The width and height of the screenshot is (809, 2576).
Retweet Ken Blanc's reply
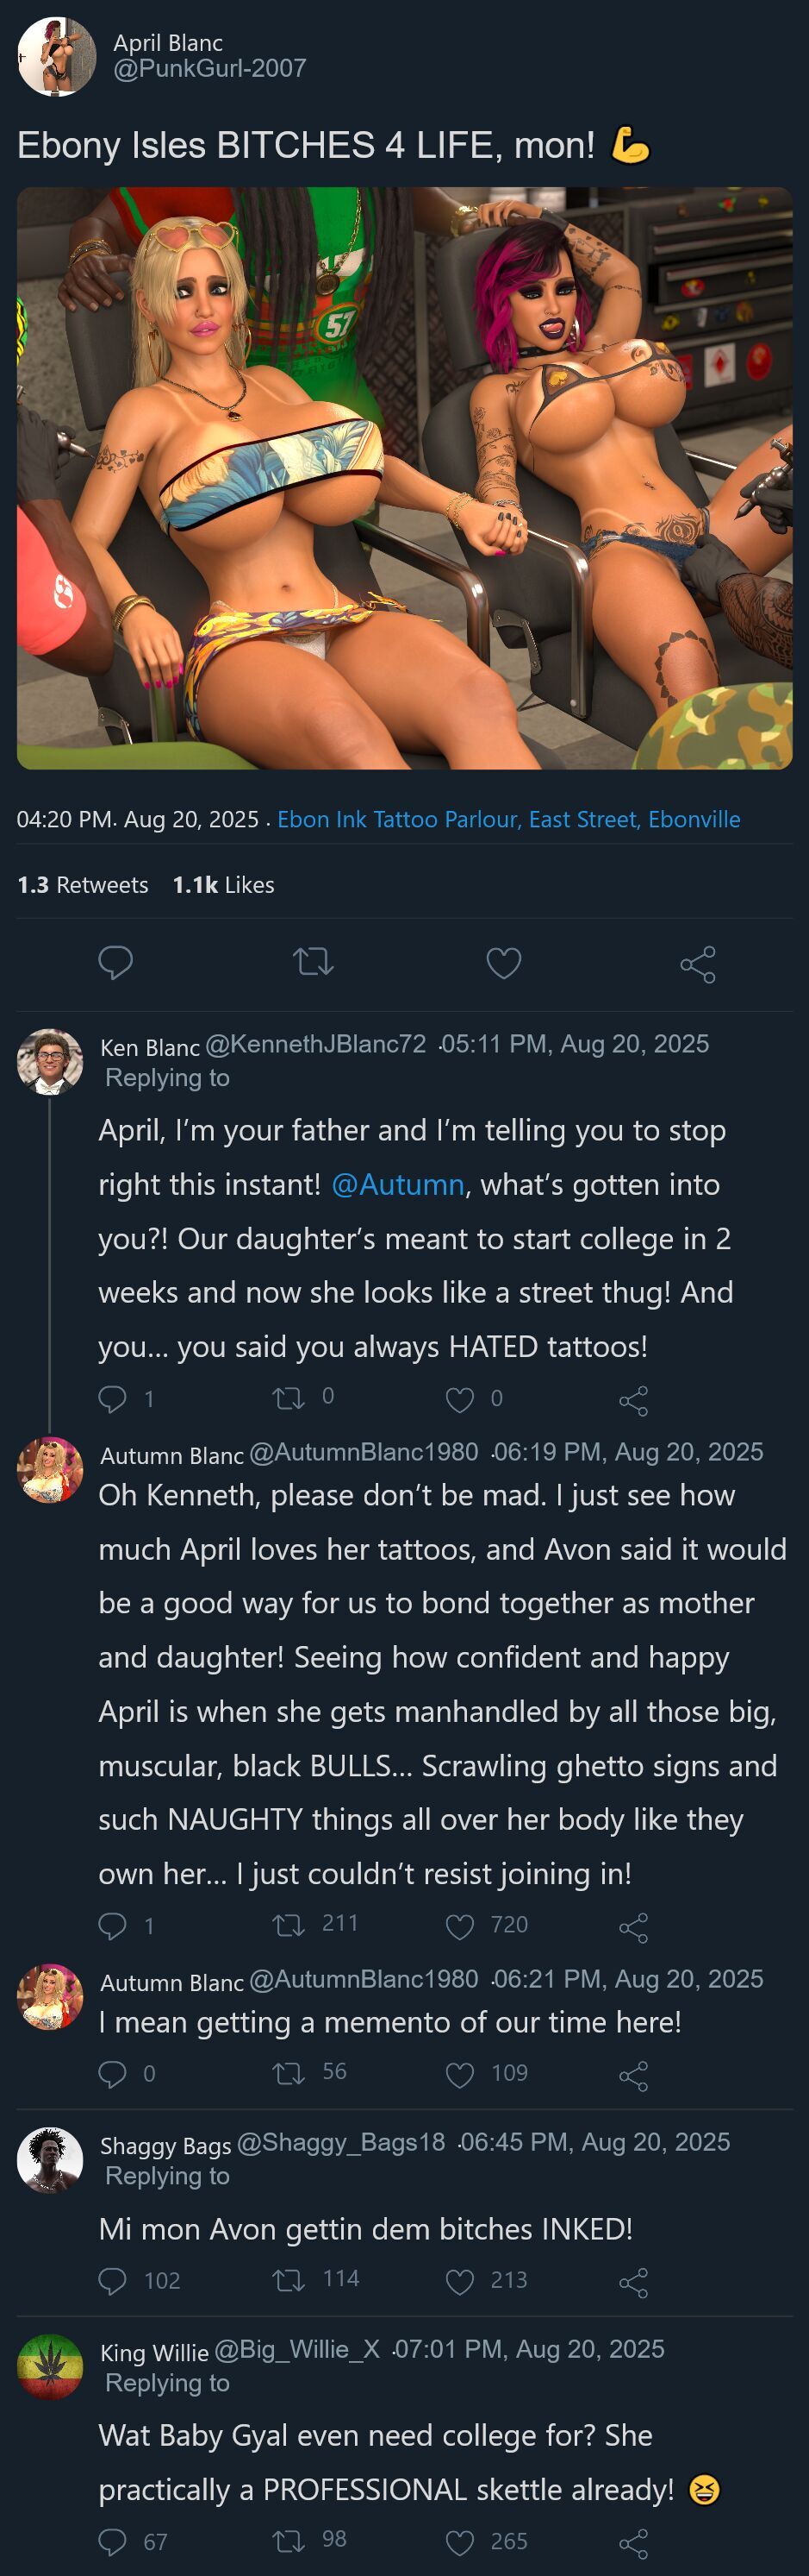coord(289,1398)
